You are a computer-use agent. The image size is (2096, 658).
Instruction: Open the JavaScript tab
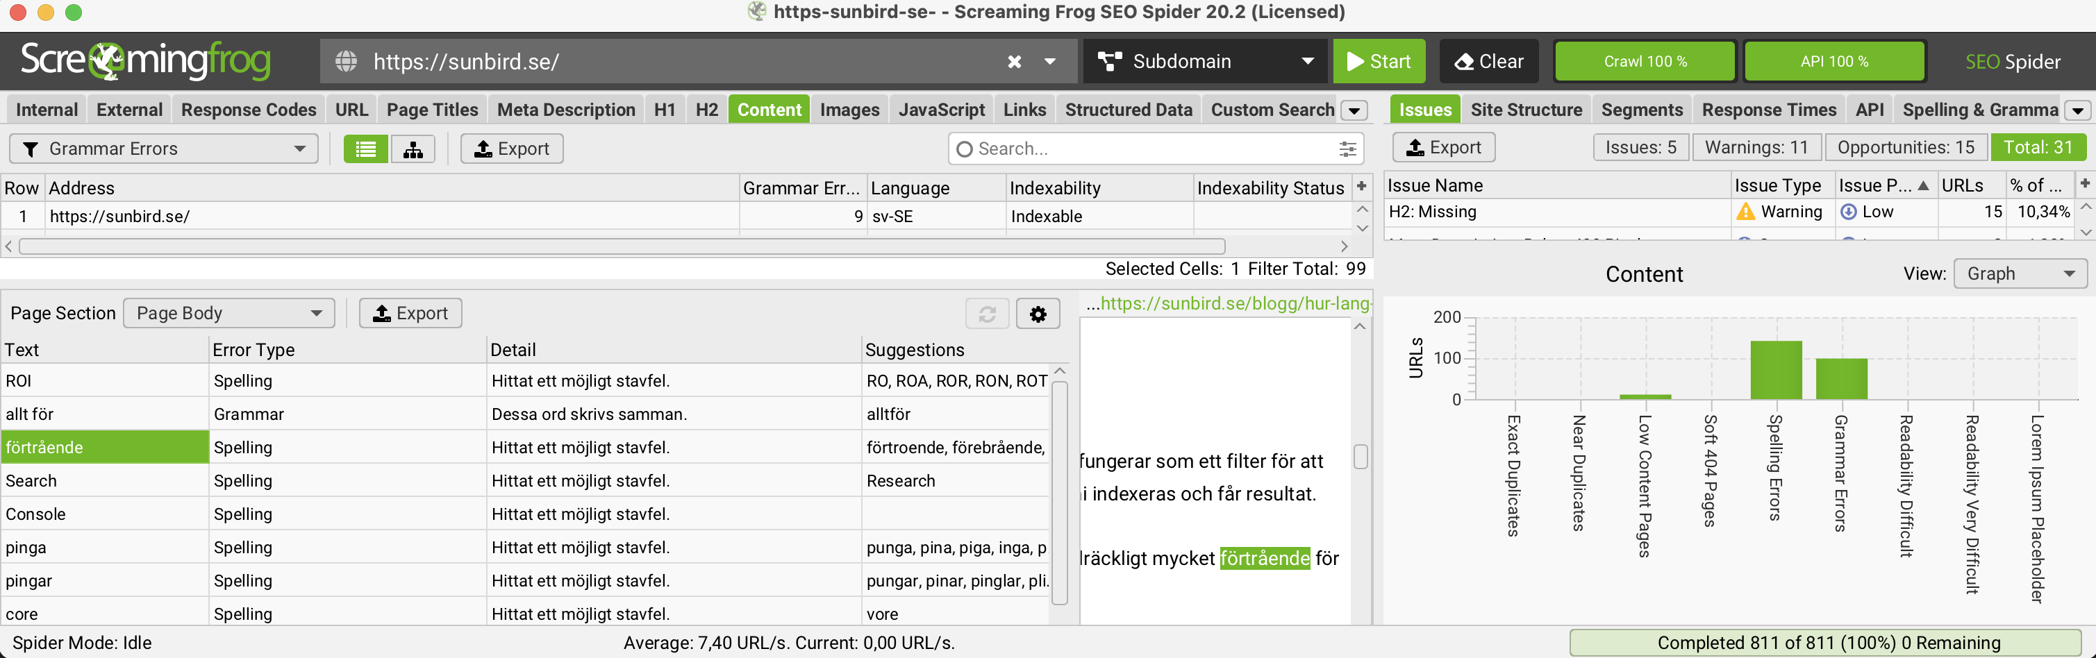942,110
